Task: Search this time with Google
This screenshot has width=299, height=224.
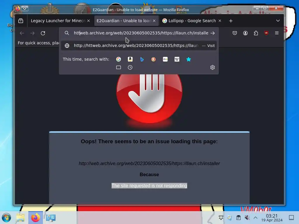Action: (119, 59)
